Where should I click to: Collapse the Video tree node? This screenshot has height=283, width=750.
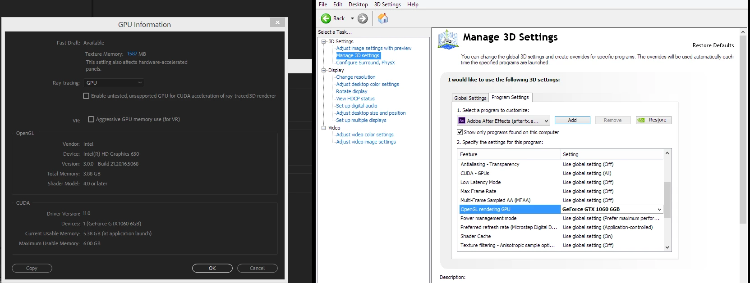click(323, 128)
